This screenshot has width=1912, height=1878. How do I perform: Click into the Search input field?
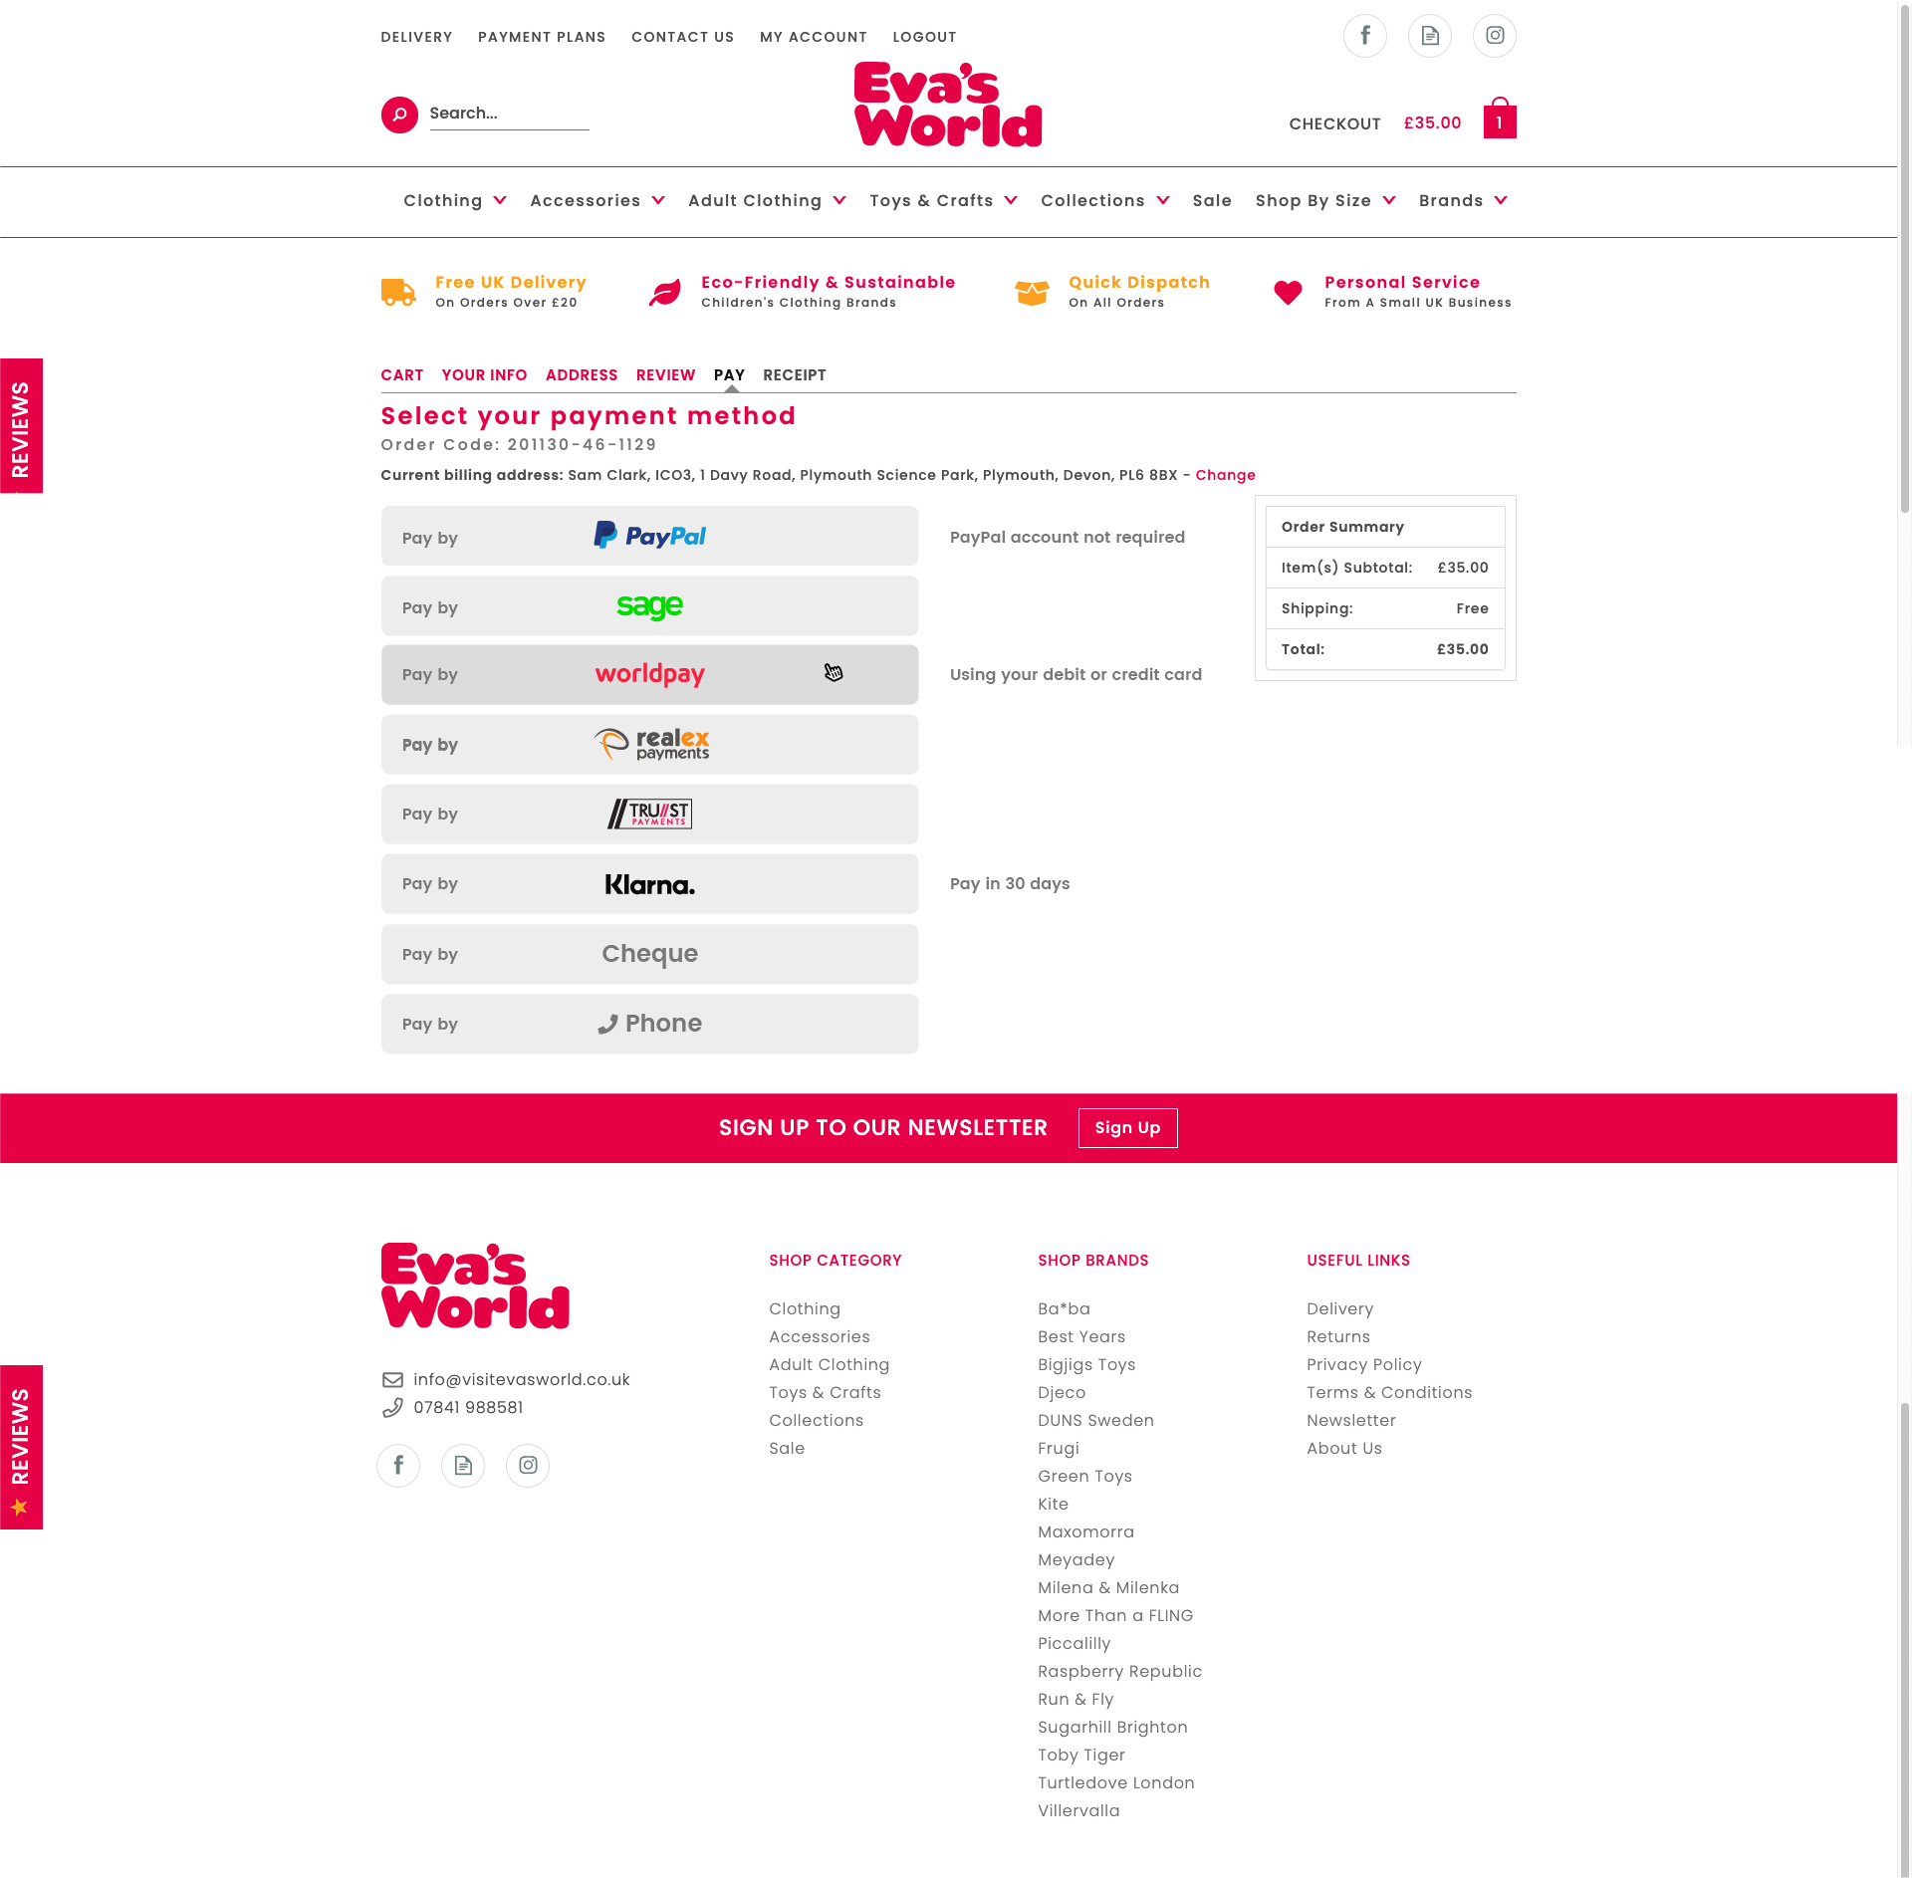tap(508, 114)
